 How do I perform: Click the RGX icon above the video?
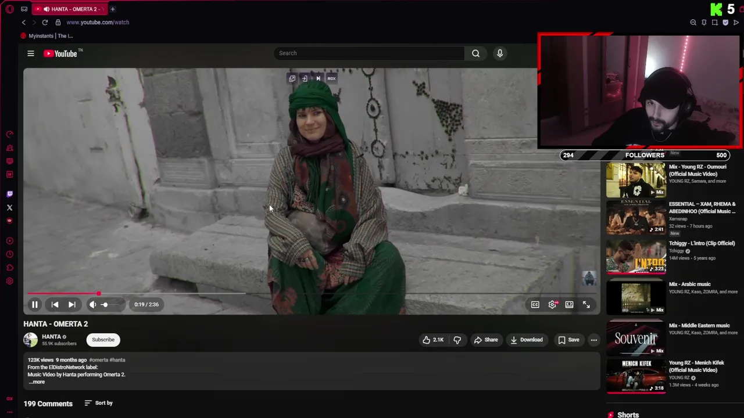331,78
